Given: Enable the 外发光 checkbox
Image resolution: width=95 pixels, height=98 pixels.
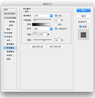Looking at the screenshot, I should tap(5, 55).
